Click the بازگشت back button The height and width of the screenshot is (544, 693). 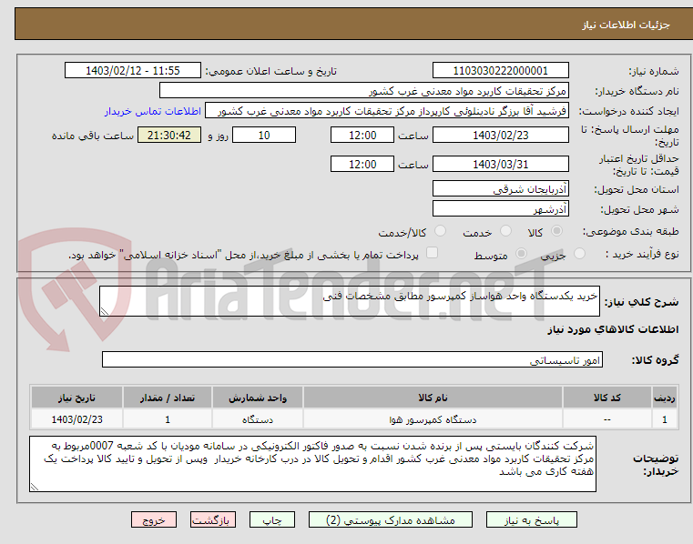pos(212,519)
